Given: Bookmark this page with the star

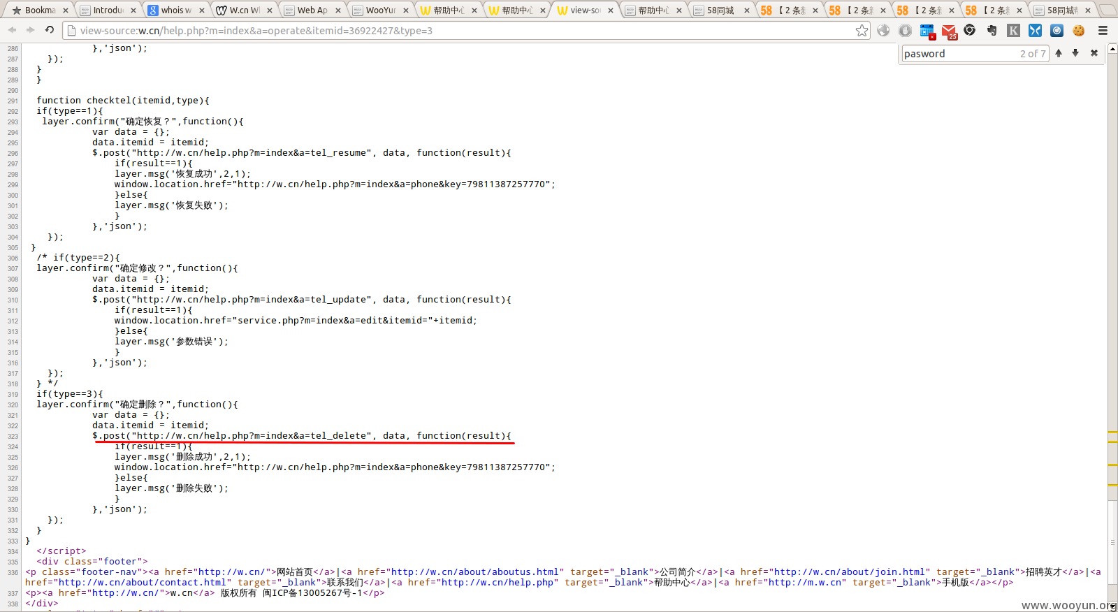Looking at the screenshot, I should pyautogui.click(x=862, y=30).
